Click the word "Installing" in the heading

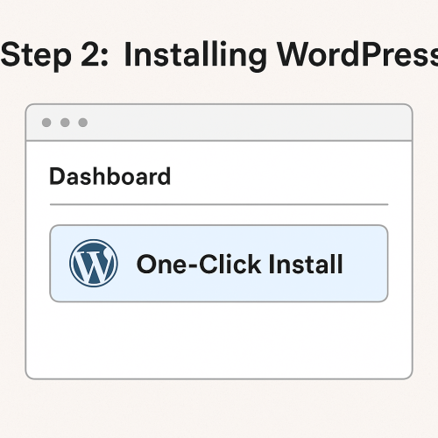[x=195, y=56]
